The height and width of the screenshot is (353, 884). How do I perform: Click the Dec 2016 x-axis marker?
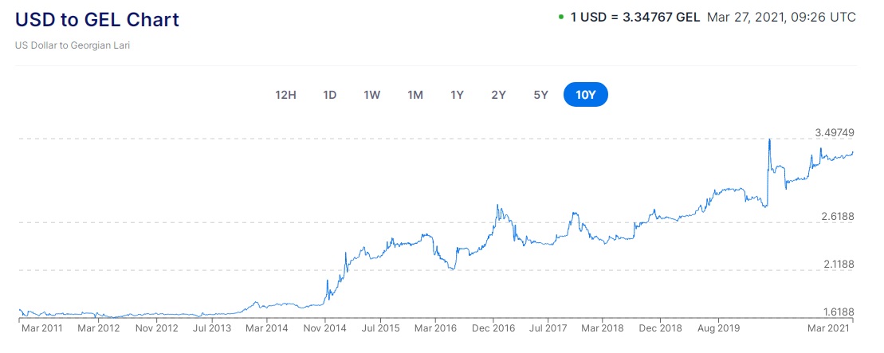point(493,328)
